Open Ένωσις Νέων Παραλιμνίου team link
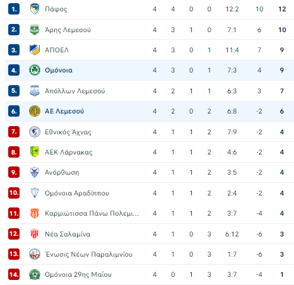 [89, 254]
